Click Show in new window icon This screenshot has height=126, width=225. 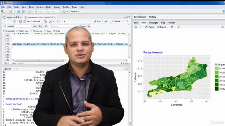[x=14, y=21]
